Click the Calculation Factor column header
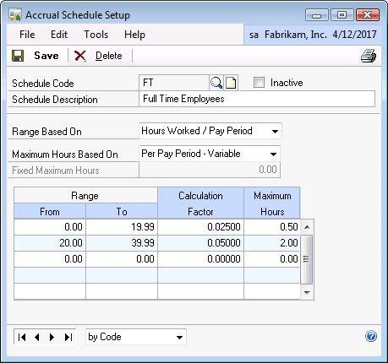Viewport: 388px width, 363px height. pyautogui.click(x=200, y=203)
